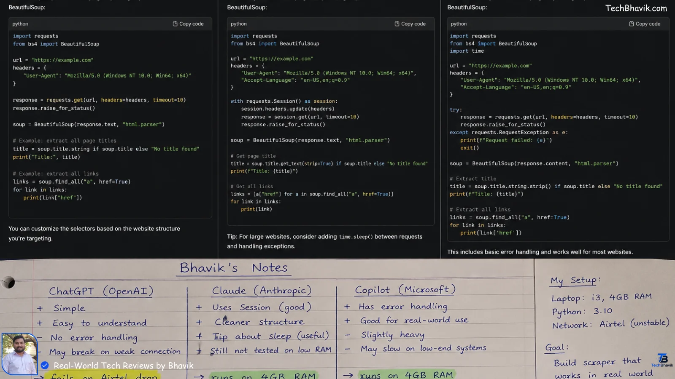Image resolution: width=675 pixels, height=379 pixels.
Task: Copy code of the snippet printing "Title:", title
Action: pyautogui.click(x=188, y=24)
